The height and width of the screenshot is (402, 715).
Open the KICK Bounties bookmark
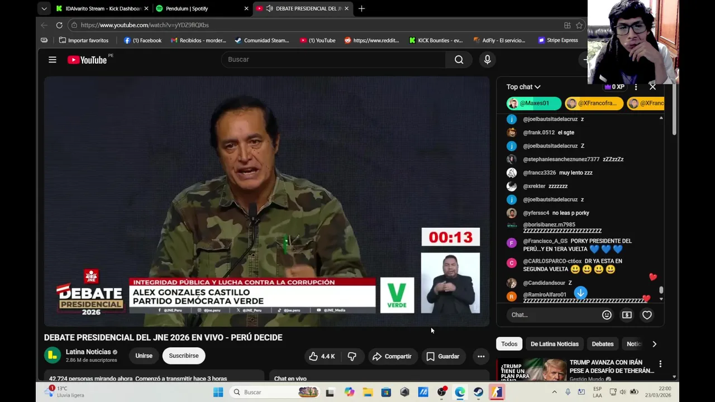[x=436, y=40]
